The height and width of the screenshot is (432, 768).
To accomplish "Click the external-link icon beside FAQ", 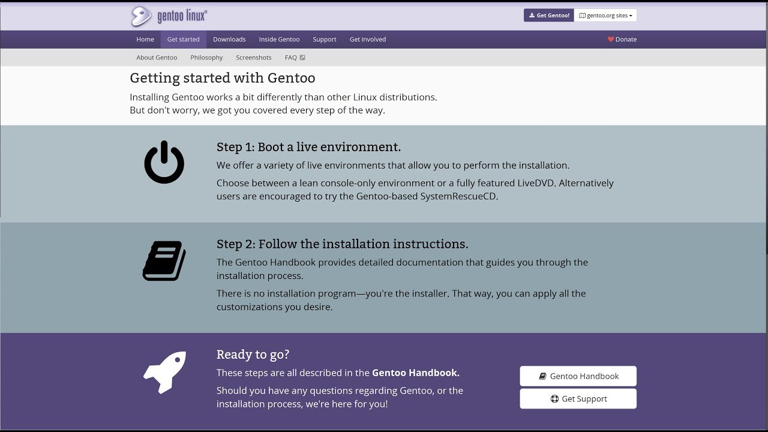I will 302,58.
